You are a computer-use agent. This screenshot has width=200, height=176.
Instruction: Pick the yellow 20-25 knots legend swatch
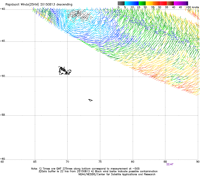(149, 3)
